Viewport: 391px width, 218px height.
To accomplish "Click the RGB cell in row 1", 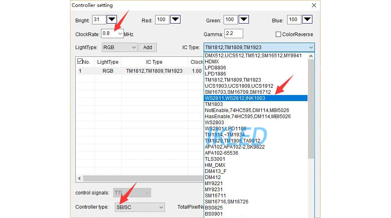I will tap(108, 71).
